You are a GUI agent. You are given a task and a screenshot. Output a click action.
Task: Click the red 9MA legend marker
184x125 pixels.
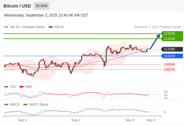[x=21, y=87]
